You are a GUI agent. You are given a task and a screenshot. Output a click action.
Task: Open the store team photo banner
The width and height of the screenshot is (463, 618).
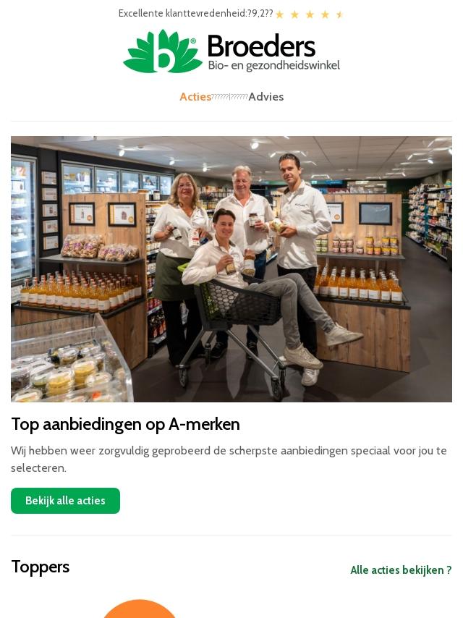tap(231, 269)
